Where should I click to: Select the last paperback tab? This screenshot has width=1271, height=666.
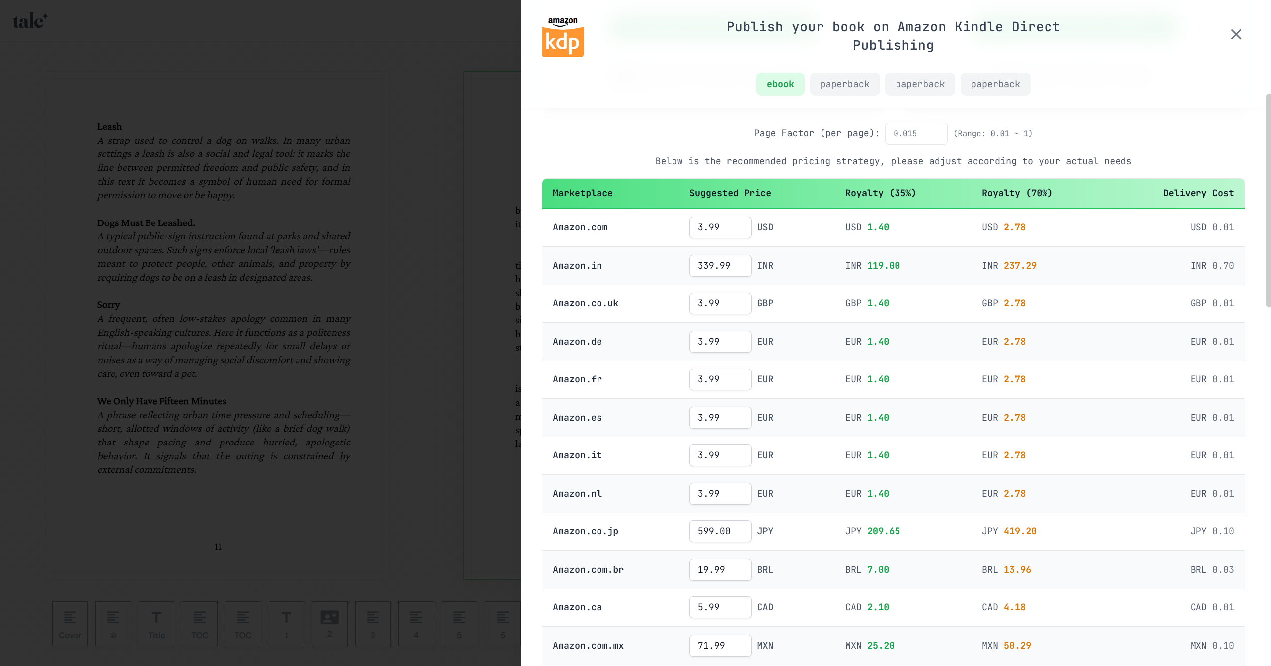[x=995, y=84]
